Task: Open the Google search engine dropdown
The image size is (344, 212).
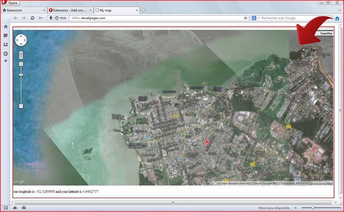Action: click(x=256, y=18)
